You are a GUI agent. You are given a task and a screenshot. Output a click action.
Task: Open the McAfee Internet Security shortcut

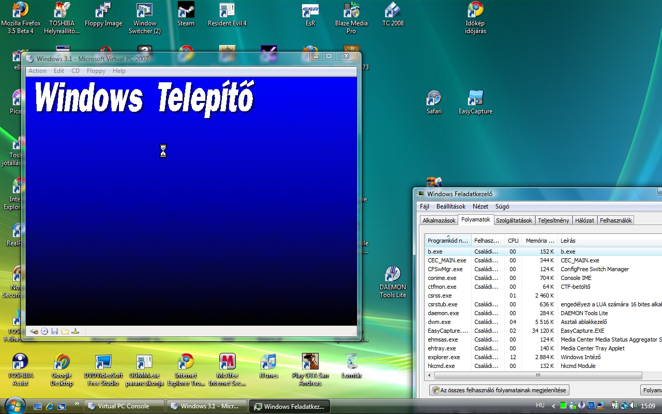pyautogui.click(x=228, y=369)
